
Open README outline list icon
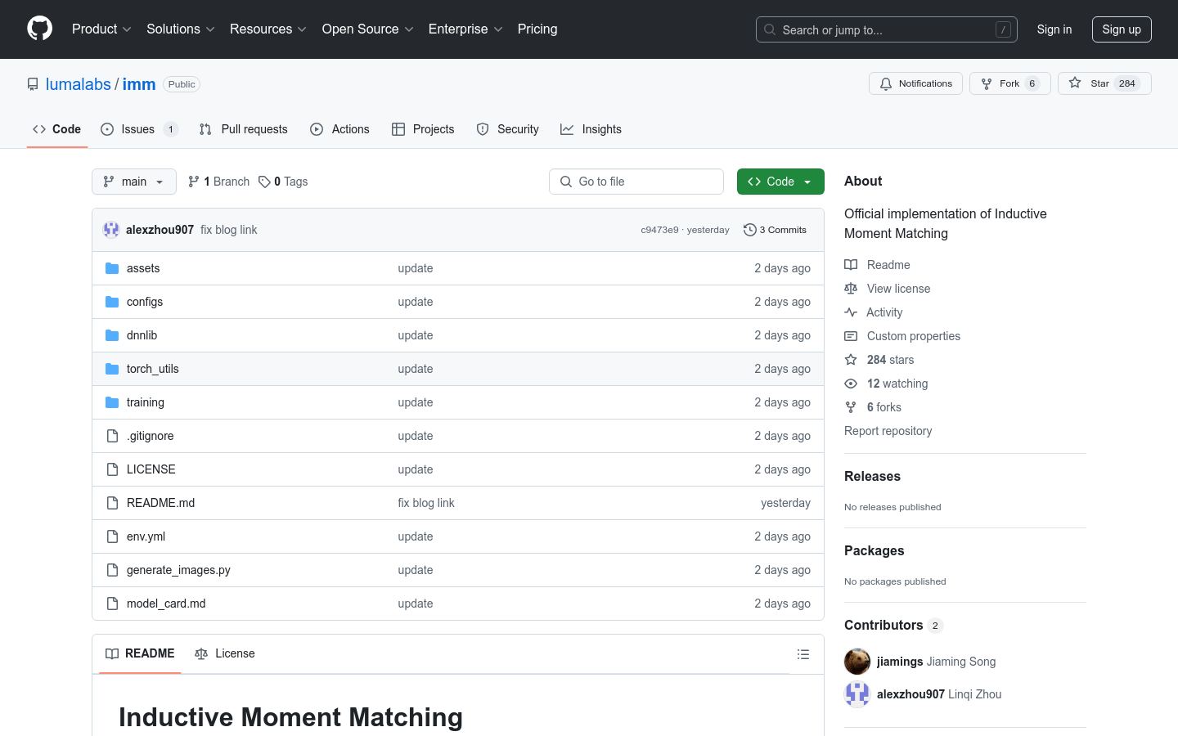(x=803, y=654)
